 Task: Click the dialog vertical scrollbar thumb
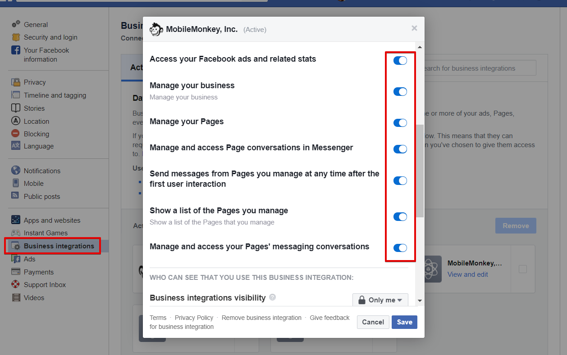click(x=420, y=171)
